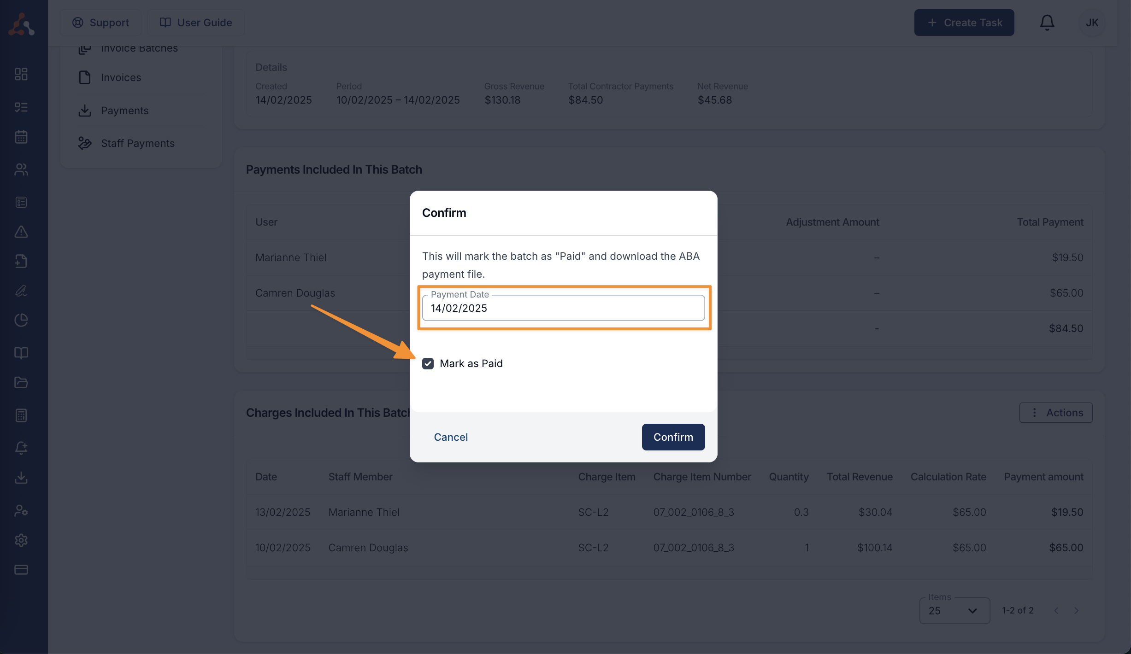Screen dimensions: 1131x654
Task: Cancel the confirm dialog
Action: pos(451,437)
